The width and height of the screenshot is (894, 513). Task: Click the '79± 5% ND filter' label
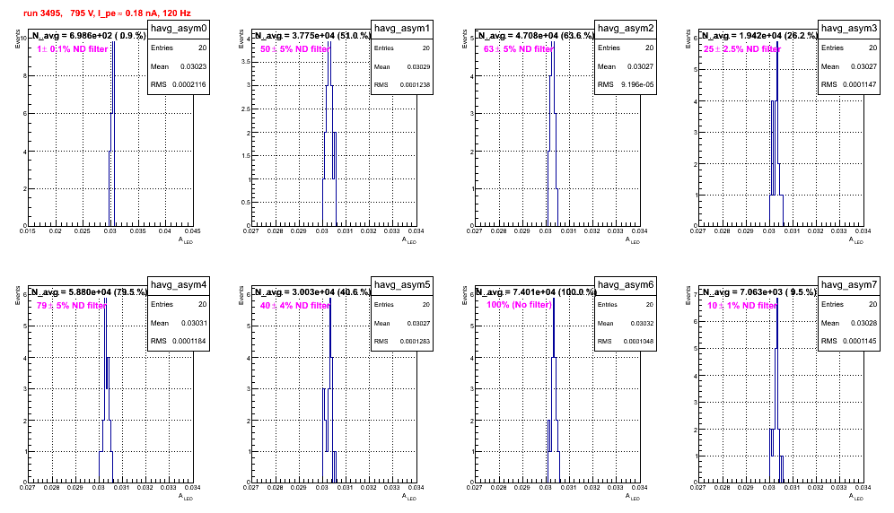coord(71,306)
